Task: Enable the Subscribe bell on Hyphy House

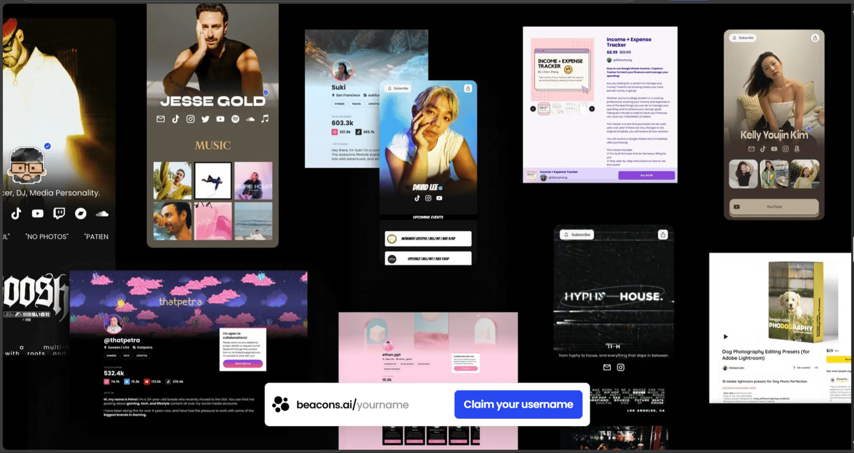Action: click(576, 234)
